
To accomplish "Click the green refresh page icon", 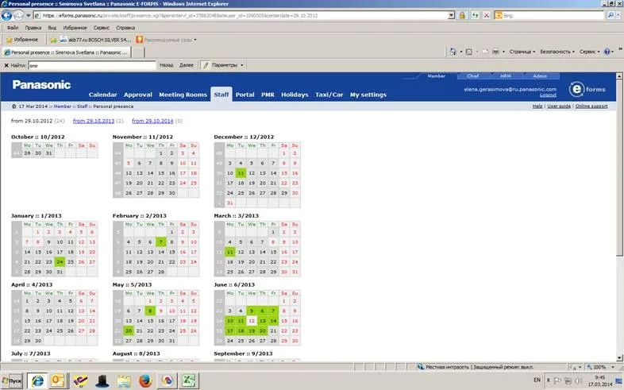I will [x=475, y=16].
